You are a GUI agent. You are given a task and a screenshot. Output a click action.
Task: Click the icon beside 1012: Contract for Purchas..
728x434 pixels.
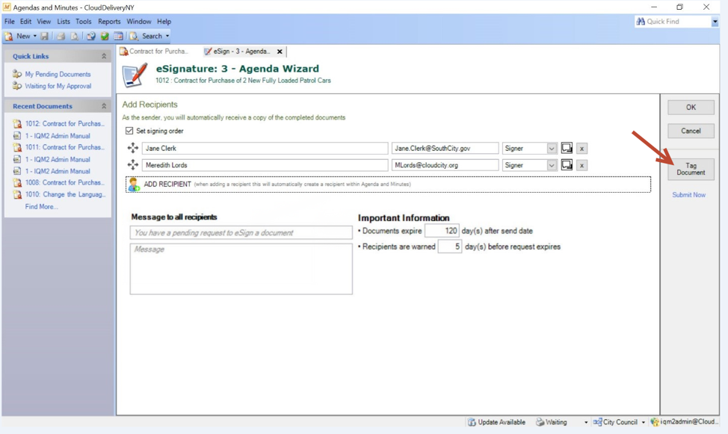17,123
